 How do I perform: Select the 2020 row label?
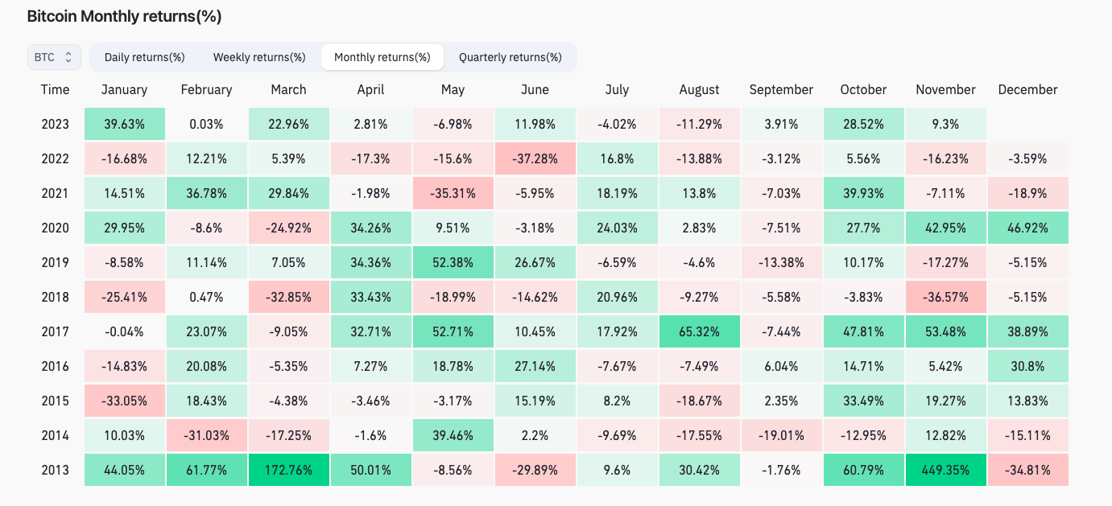[x=56, y=228]
